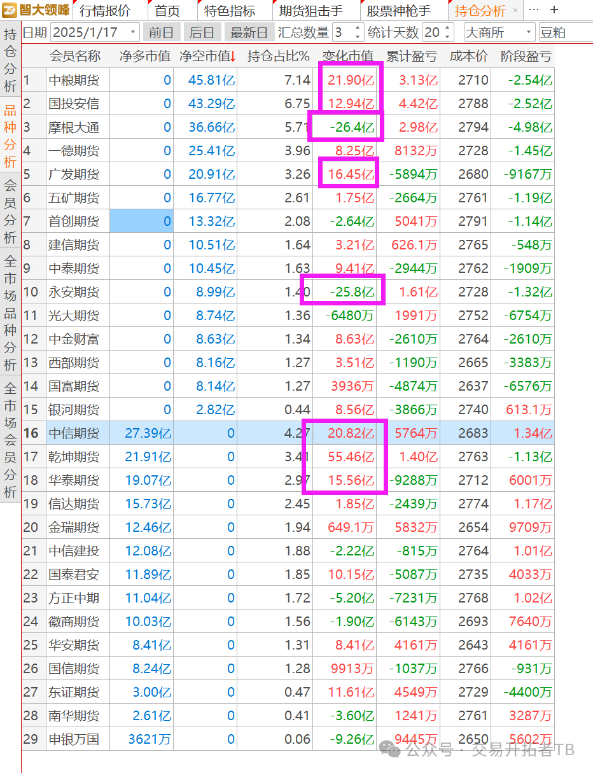Select the 中信期货 row name
This screenshot has height=773, width=593.
(74, 433)
